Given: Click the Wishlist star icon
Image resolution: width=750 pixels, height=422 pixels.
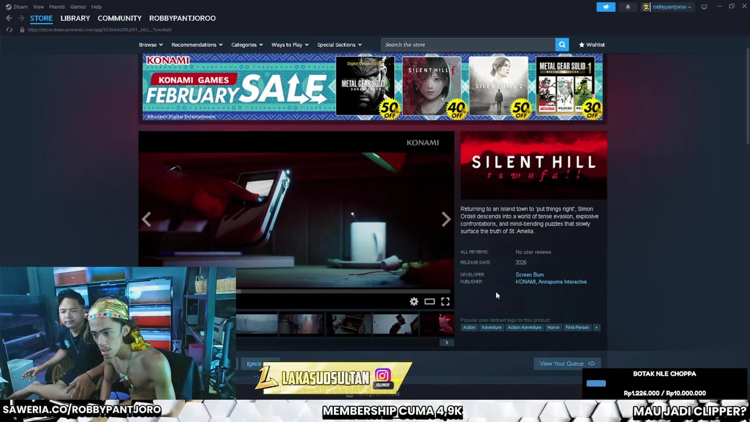Looking at the screenshot, I should coord(582,45).
